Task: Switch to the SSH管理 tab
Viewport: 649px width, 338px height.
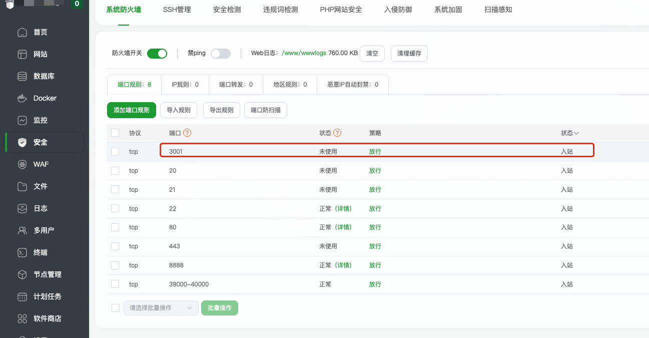Action: (177, 10)
